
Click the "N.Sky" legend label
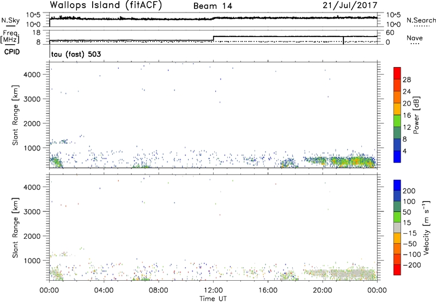point(10,20)
